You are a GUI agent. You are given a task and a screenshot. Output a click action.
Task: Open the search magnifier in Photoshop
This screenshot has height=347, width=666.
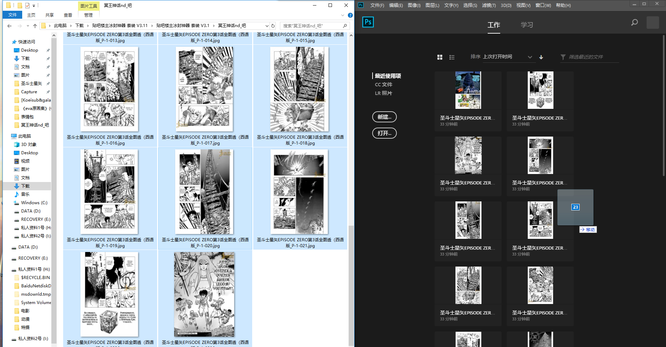pos(634,23)
